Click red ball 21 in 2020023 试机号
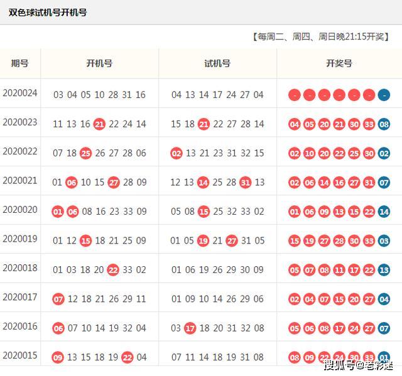The image size is (402, 376). click(x=204, y=124)
